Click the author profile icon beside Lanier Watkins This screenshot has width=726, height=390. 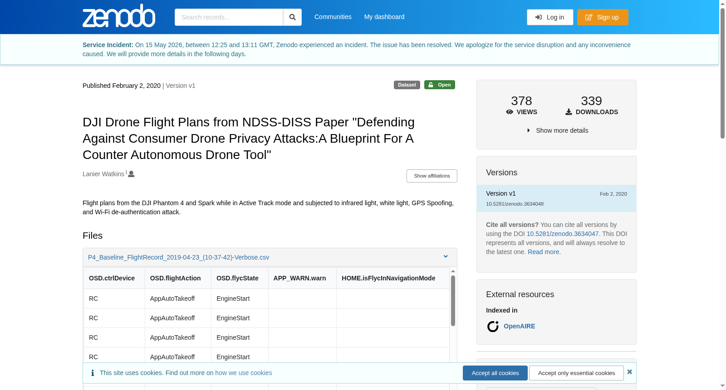(131, 174)
